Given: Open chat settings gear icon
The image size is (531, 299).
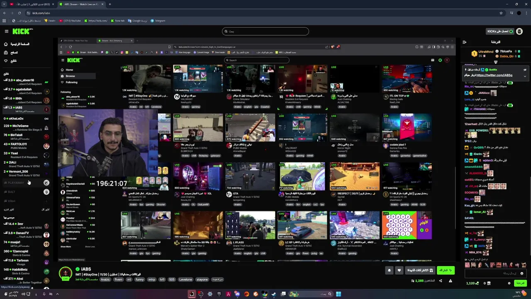Looking at the screenshot, I should click(509, 283).
